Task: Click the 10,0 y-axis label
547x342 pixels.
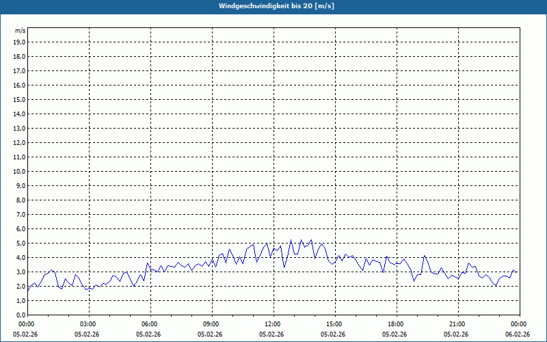Action: (x=19, y=172)
